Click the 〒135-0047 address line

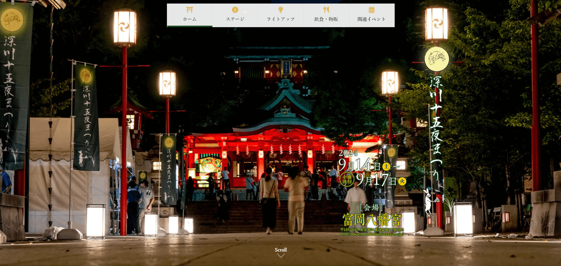coord(372,230)
